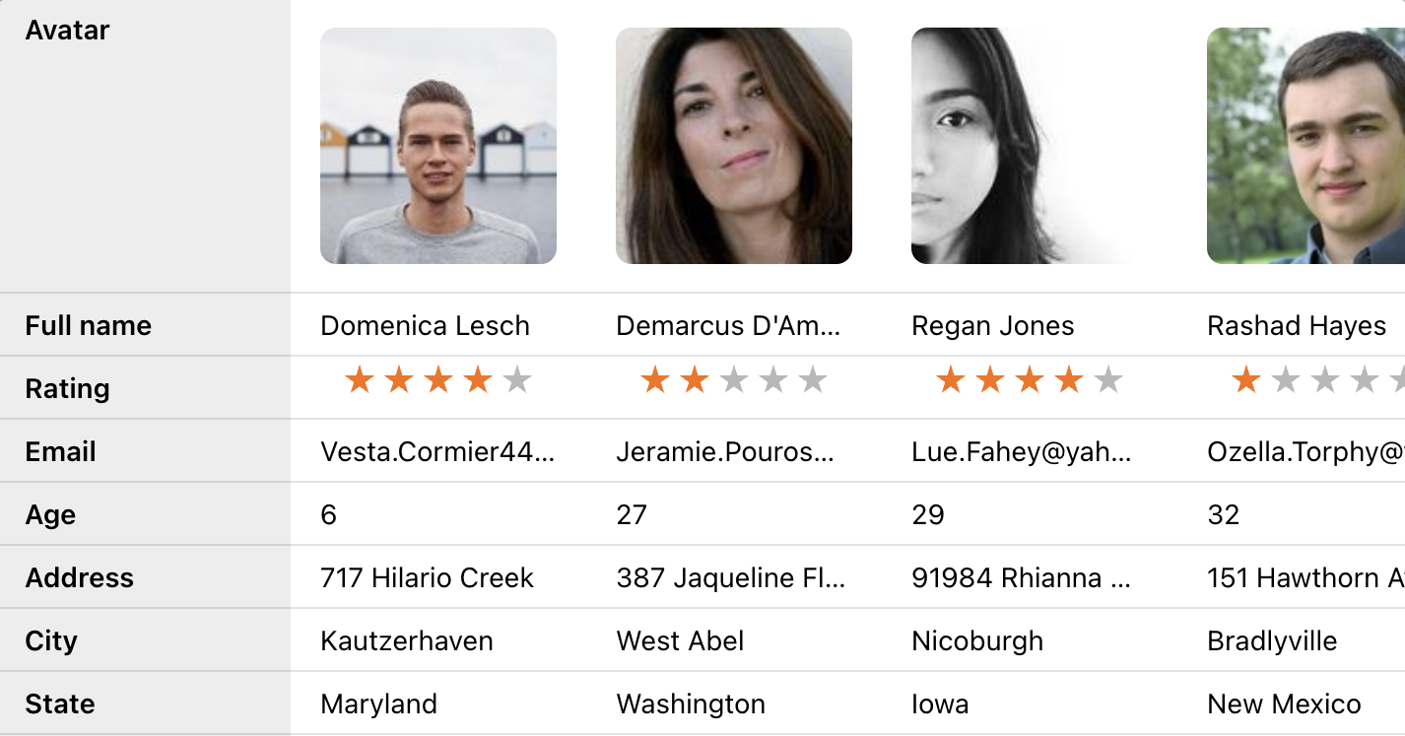The image size is (1405, 736).
Task: Rate Rashad Hayes two stars
Action: point(1286,380)
